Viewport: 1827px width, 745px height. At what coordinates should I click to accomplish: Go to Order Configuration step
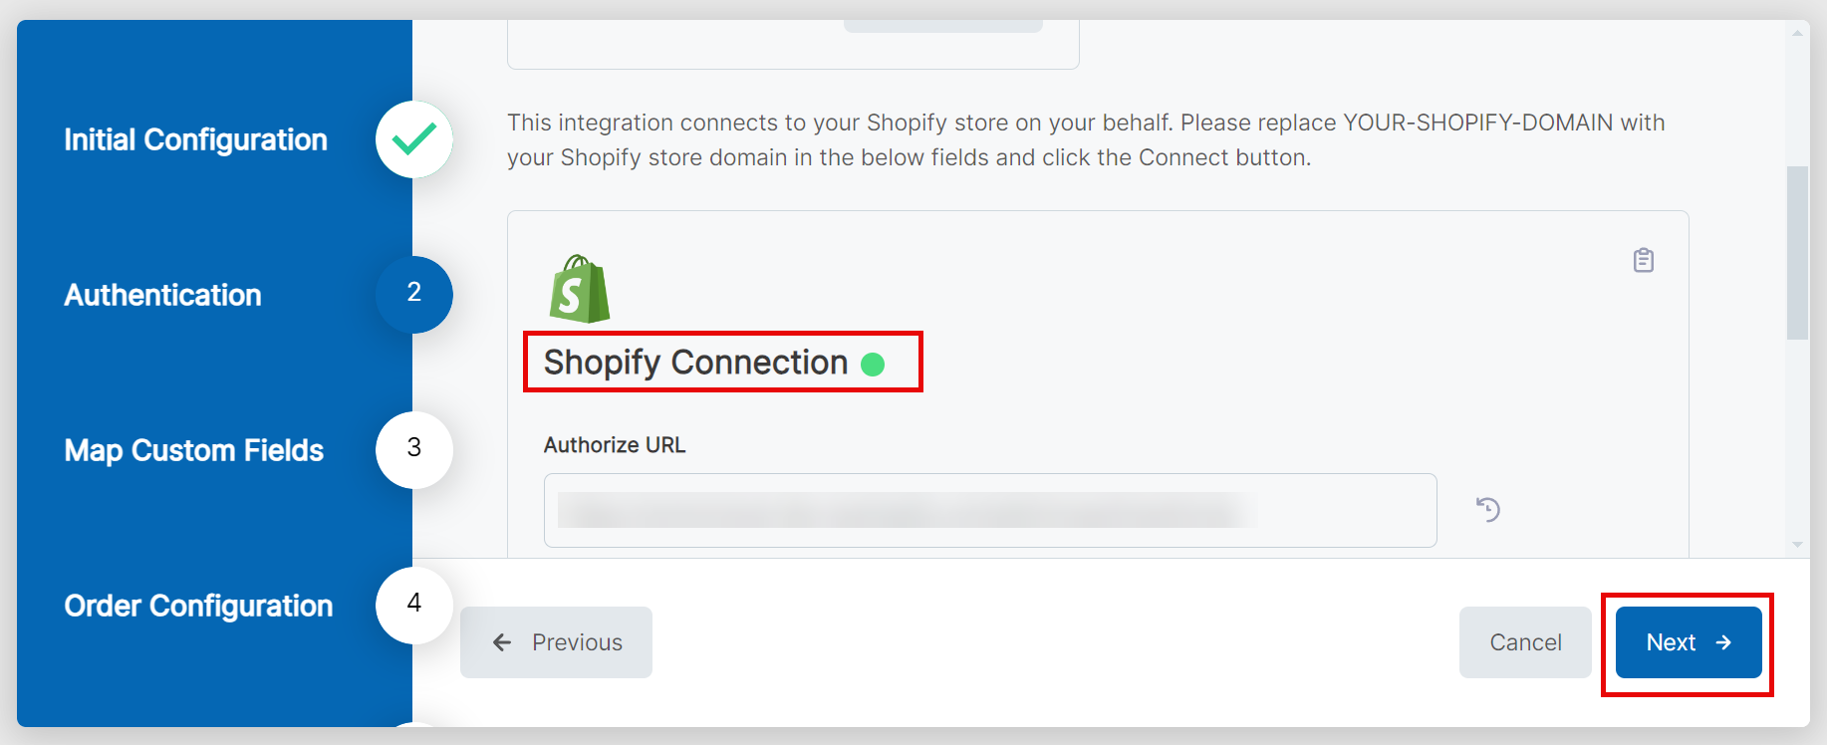tap(198, 606)
